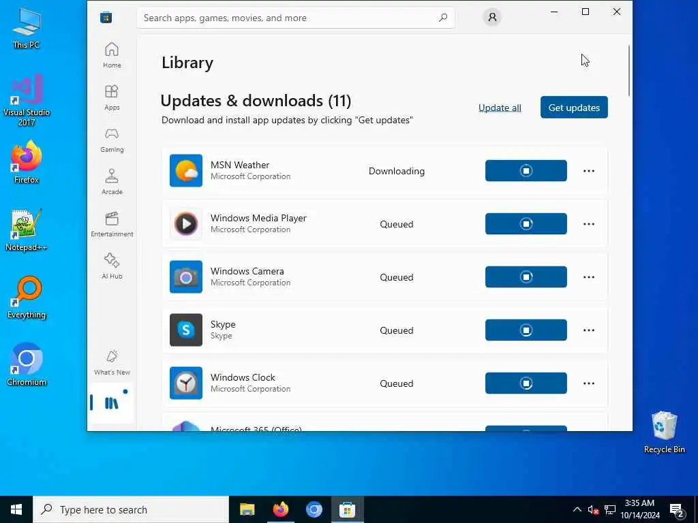This screenshot has height=523, width=698.
Task: Select the MSN Weather app name
Action: [x=240, y=165]
